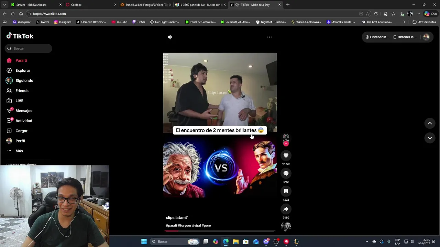Seek on the red video progress bar
The width and height of the screenshot is (440, 247).
220,231
